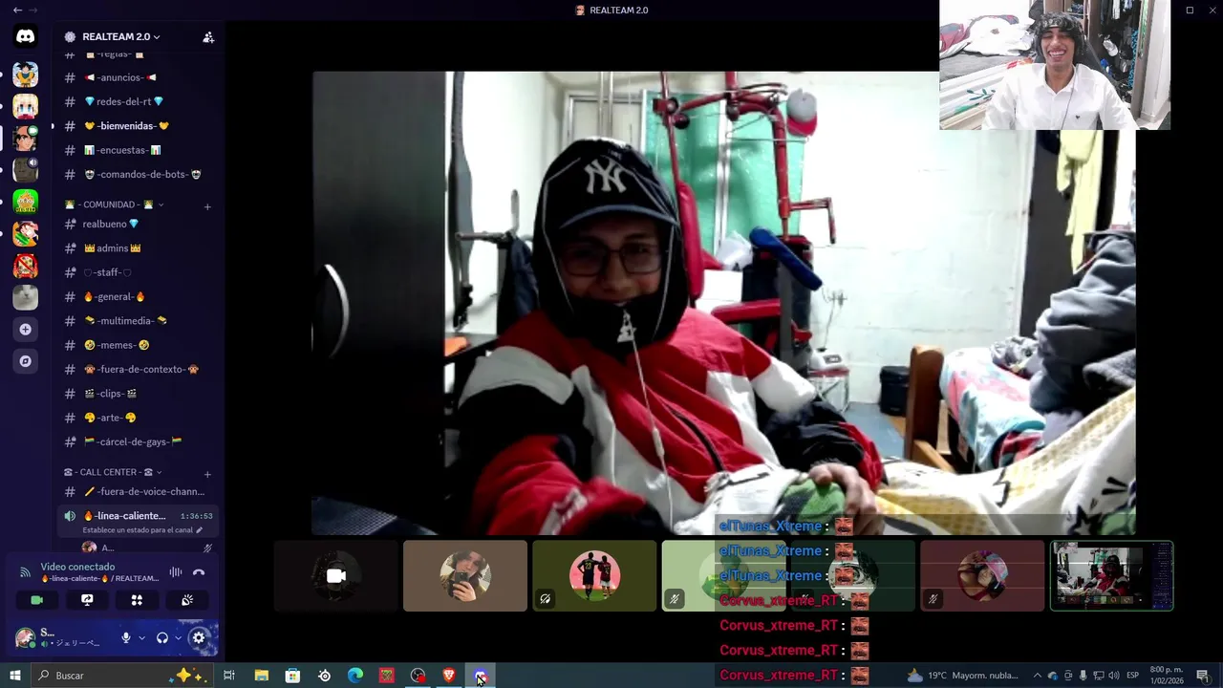Screen dimensions: 1223x688
Task: Open Microsoft Edge from the taskbar
Action: [355, 676]
